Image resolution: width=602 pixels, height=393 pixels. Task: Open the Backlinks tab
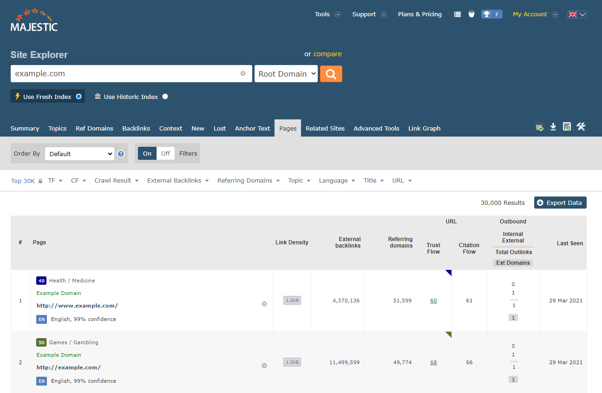(136, 128)
